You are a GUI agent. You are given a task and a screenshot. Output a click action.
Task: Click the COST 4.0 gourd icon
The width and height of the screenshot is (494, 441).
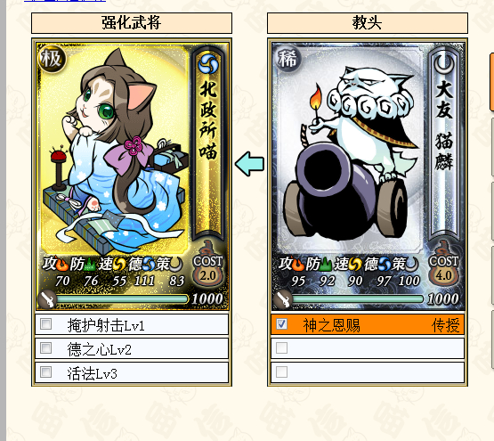pyautogui.click(x=443, y=267)
